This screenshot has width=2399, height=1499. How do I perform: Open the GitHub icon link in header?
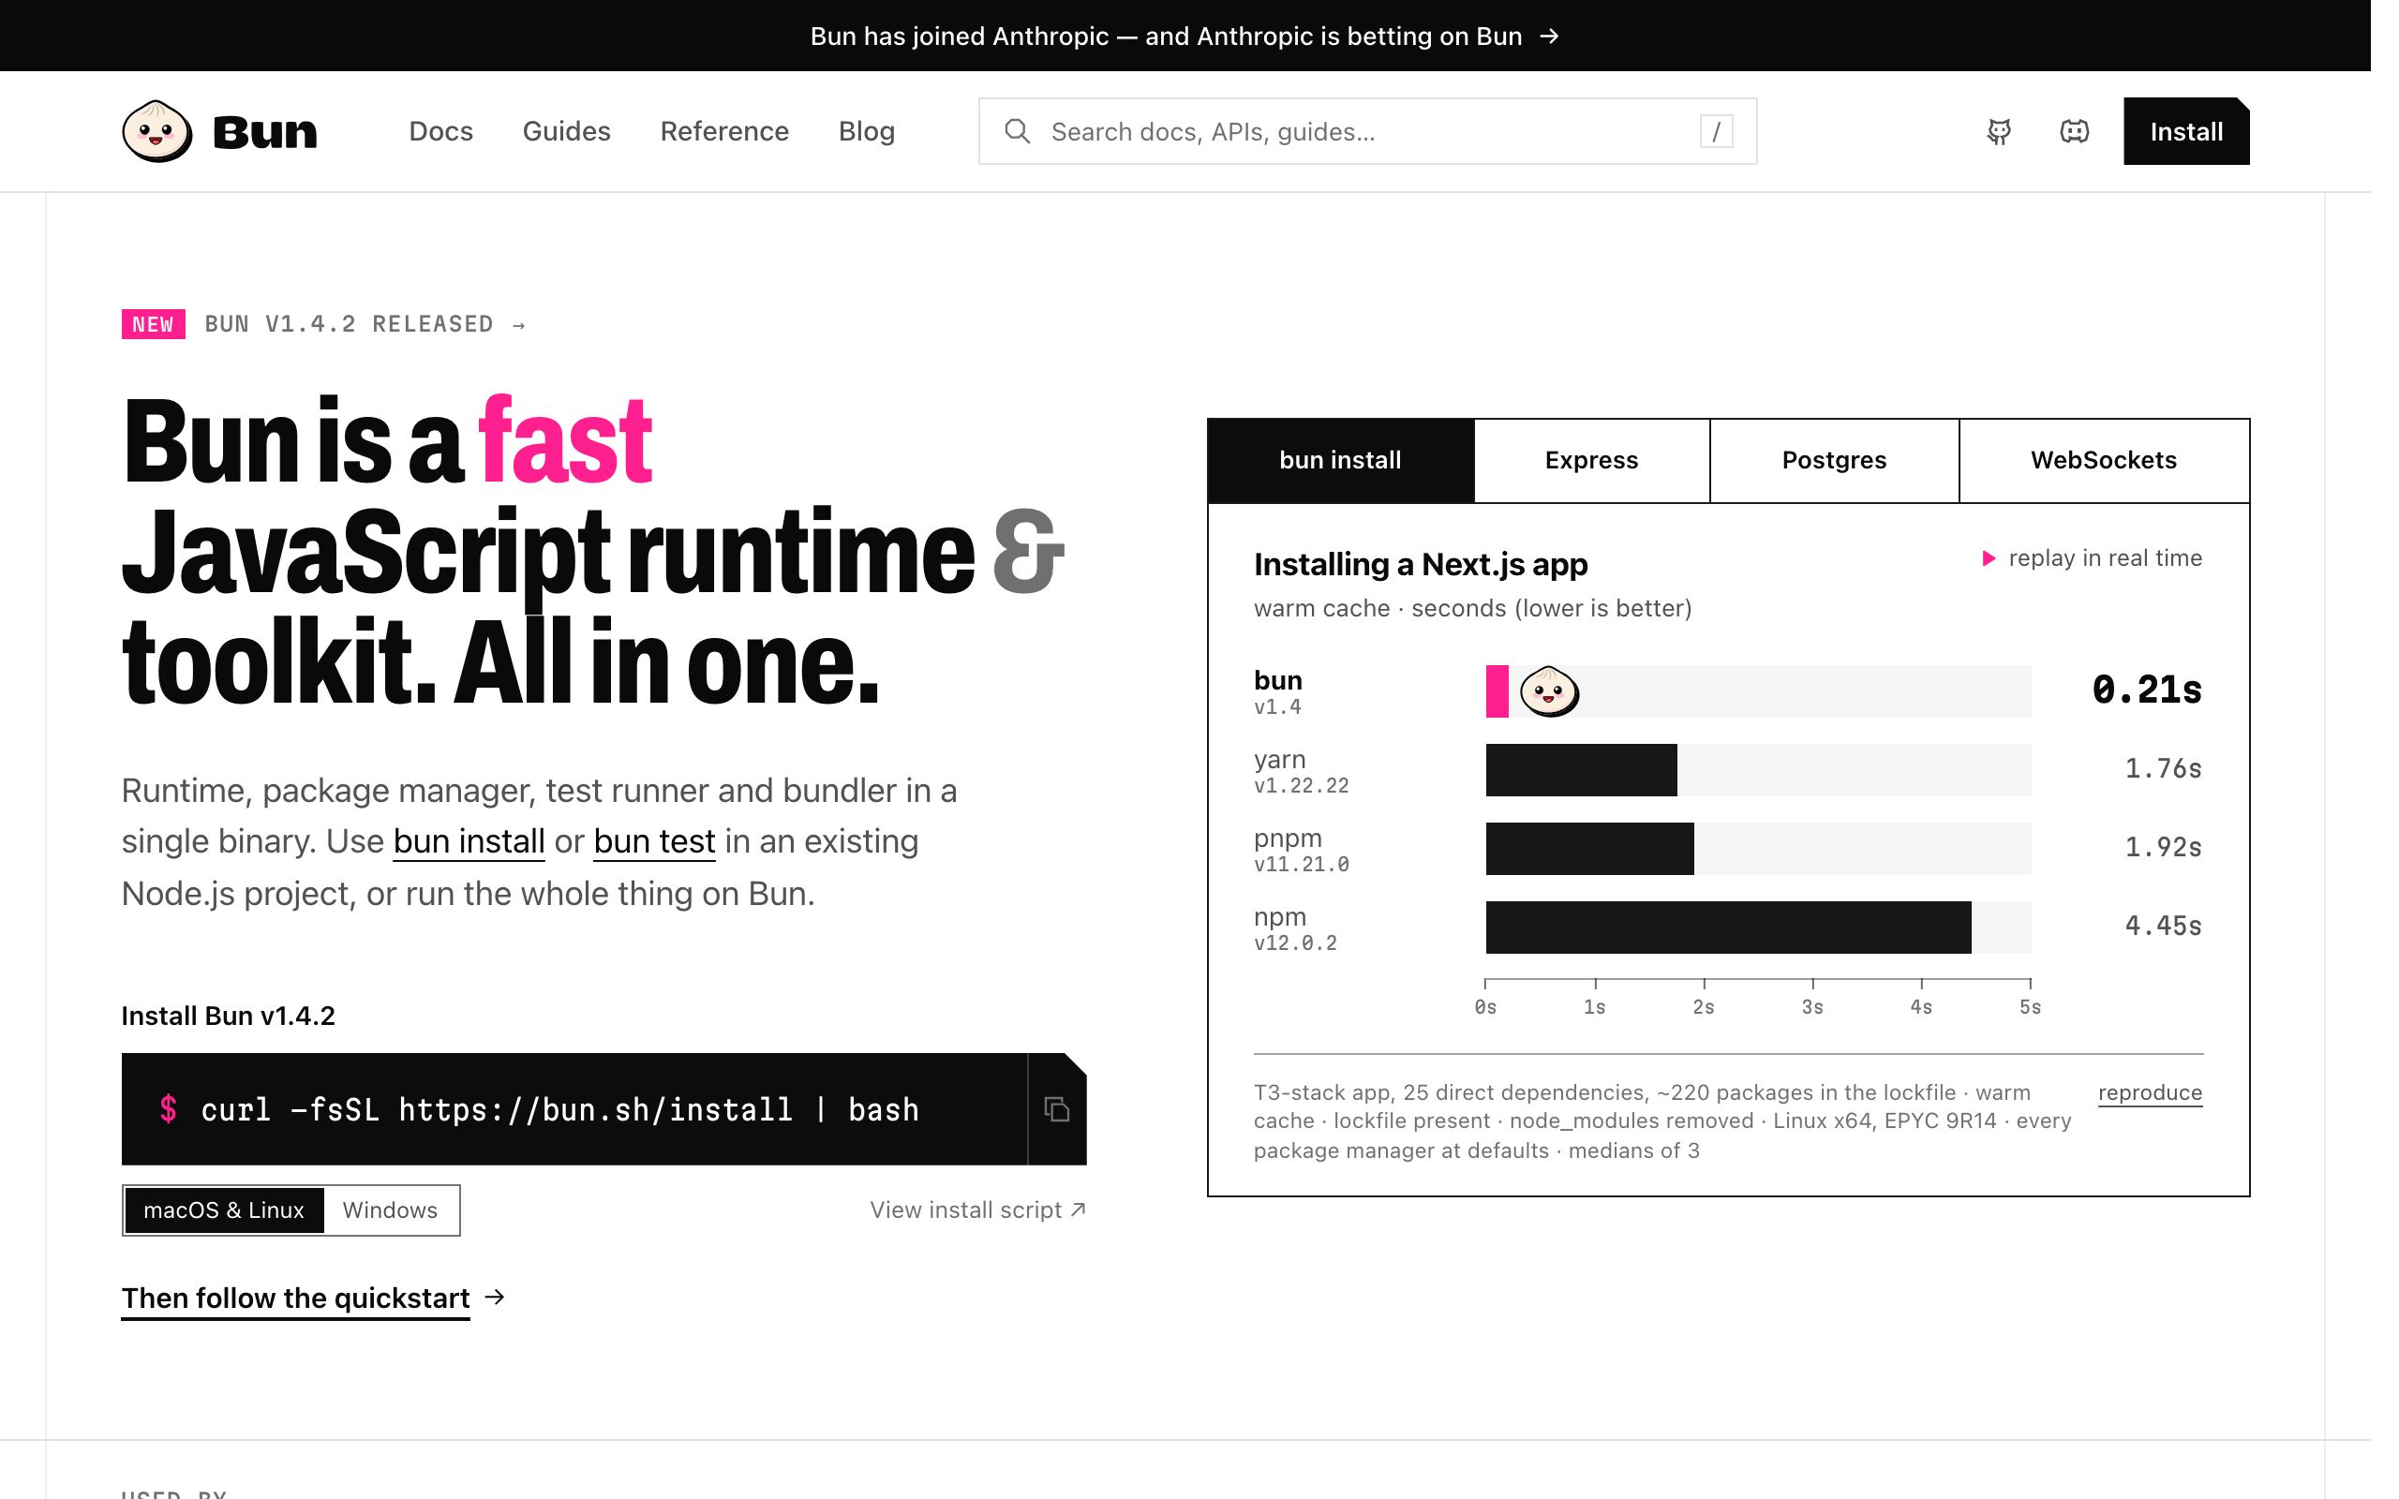pyautogui.click(x=1999, y=132)
